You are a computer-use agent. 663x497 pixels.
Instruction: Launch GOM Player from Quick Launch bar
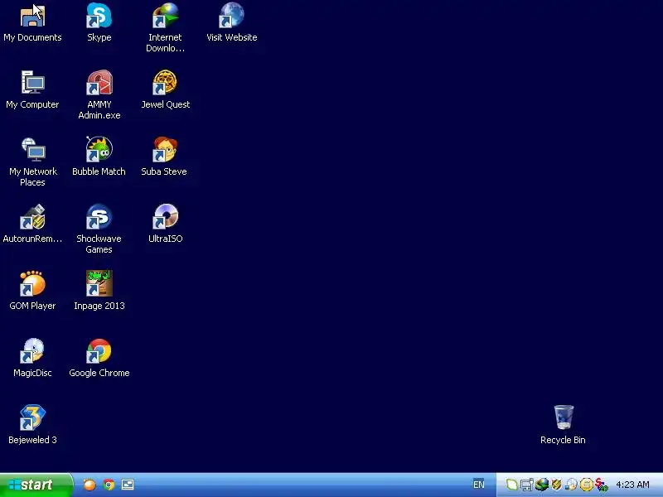coord(90,485)
